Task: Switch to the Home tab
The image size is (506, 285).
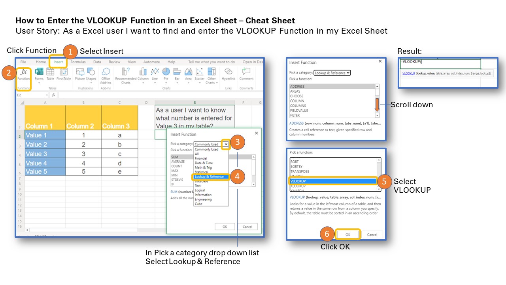Action: (x=41, y=62)
